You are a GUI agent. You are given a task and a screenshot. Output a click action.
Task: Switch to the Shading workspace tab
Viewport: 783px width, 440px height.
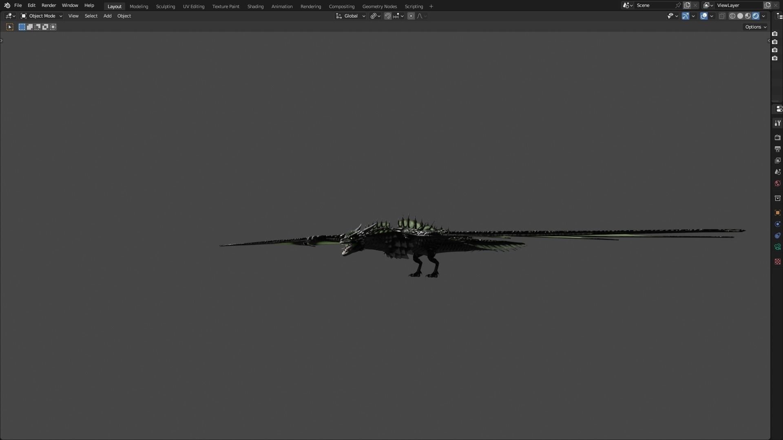255,7
